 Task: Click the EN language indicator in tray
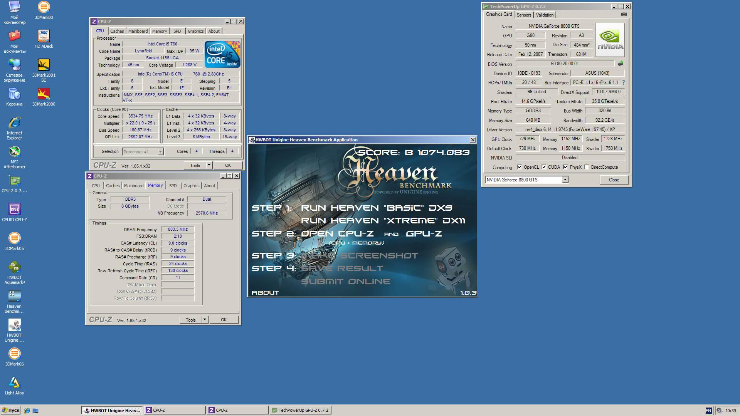pos(708,411)
